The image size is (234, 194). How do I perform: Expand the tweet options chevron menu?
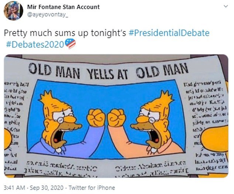coord(226,6)
